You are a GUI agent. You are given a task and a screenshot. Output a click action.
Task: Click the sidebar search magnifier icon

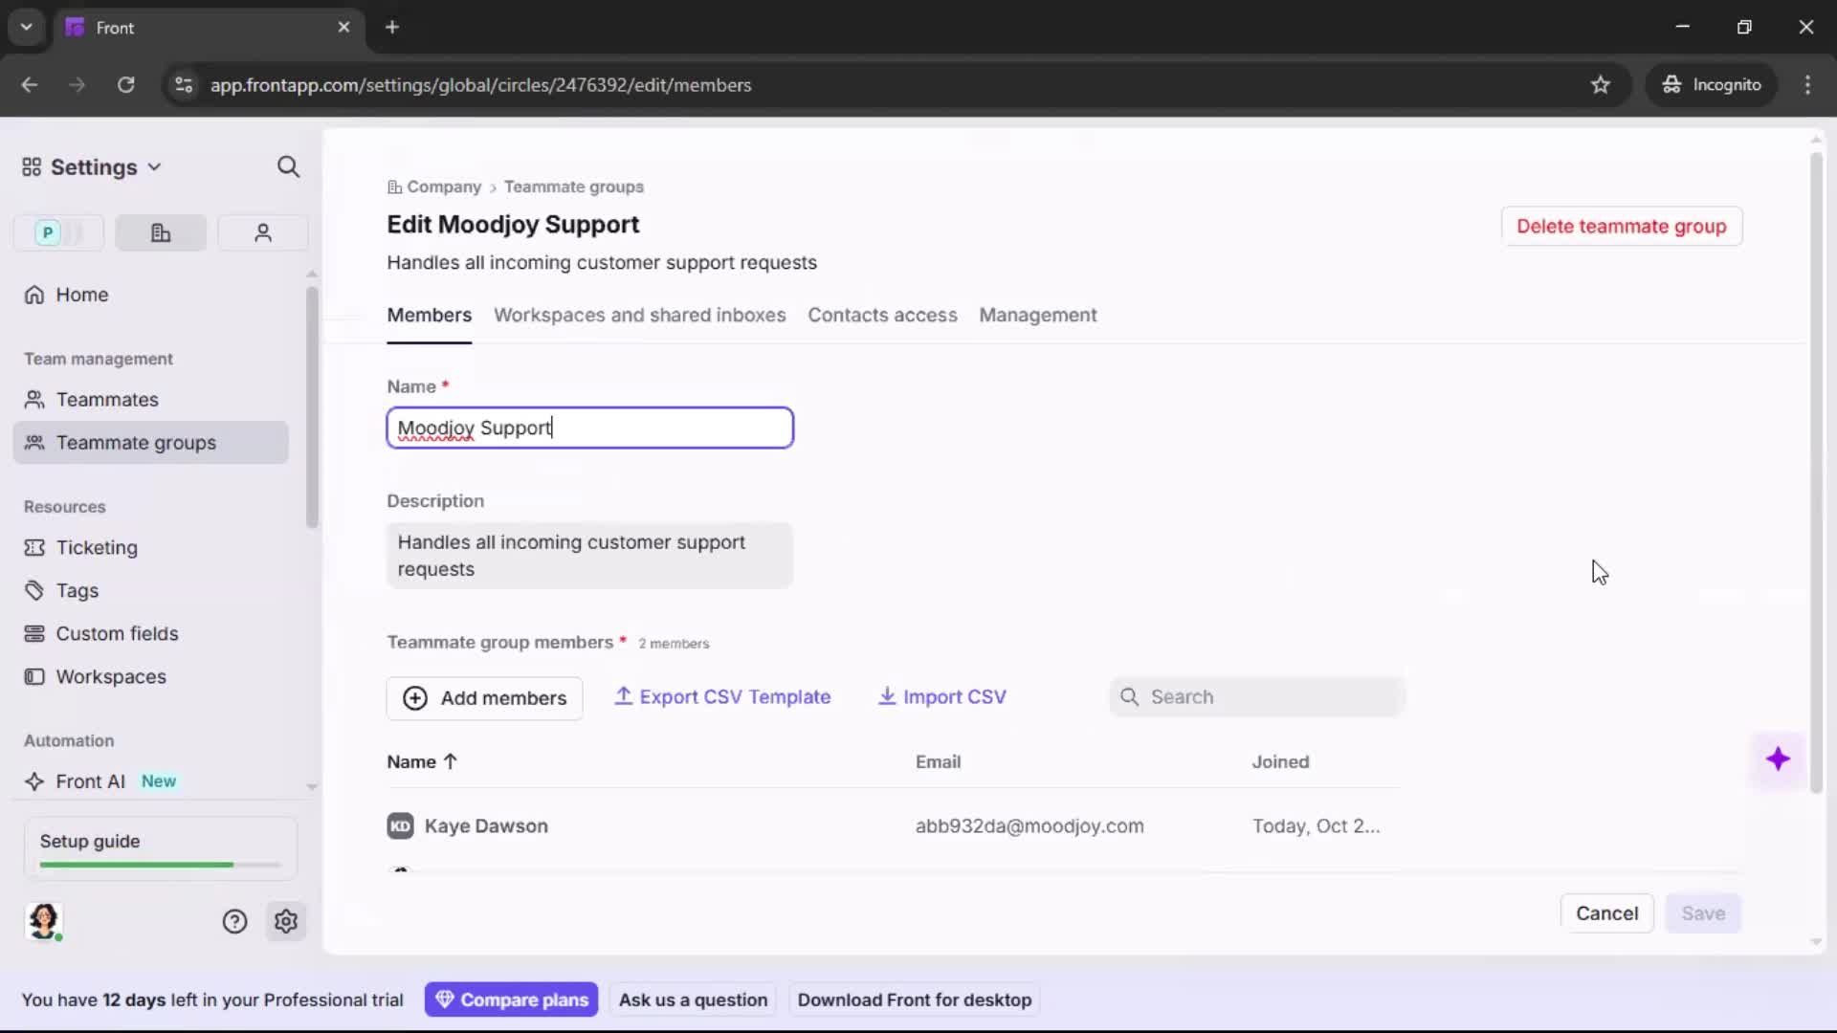[x=288, y=167]
